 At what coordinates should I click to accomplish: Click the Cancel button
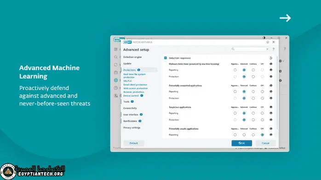tap(265, 143)
